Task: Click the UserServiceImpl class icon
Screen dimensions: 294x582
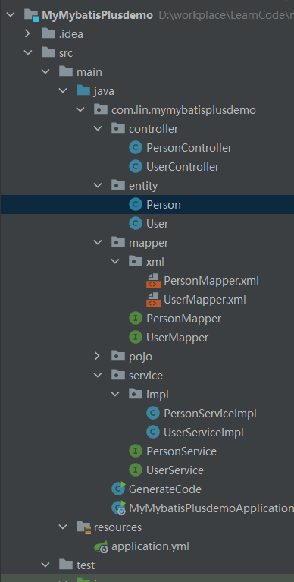Action: [153, 432]
